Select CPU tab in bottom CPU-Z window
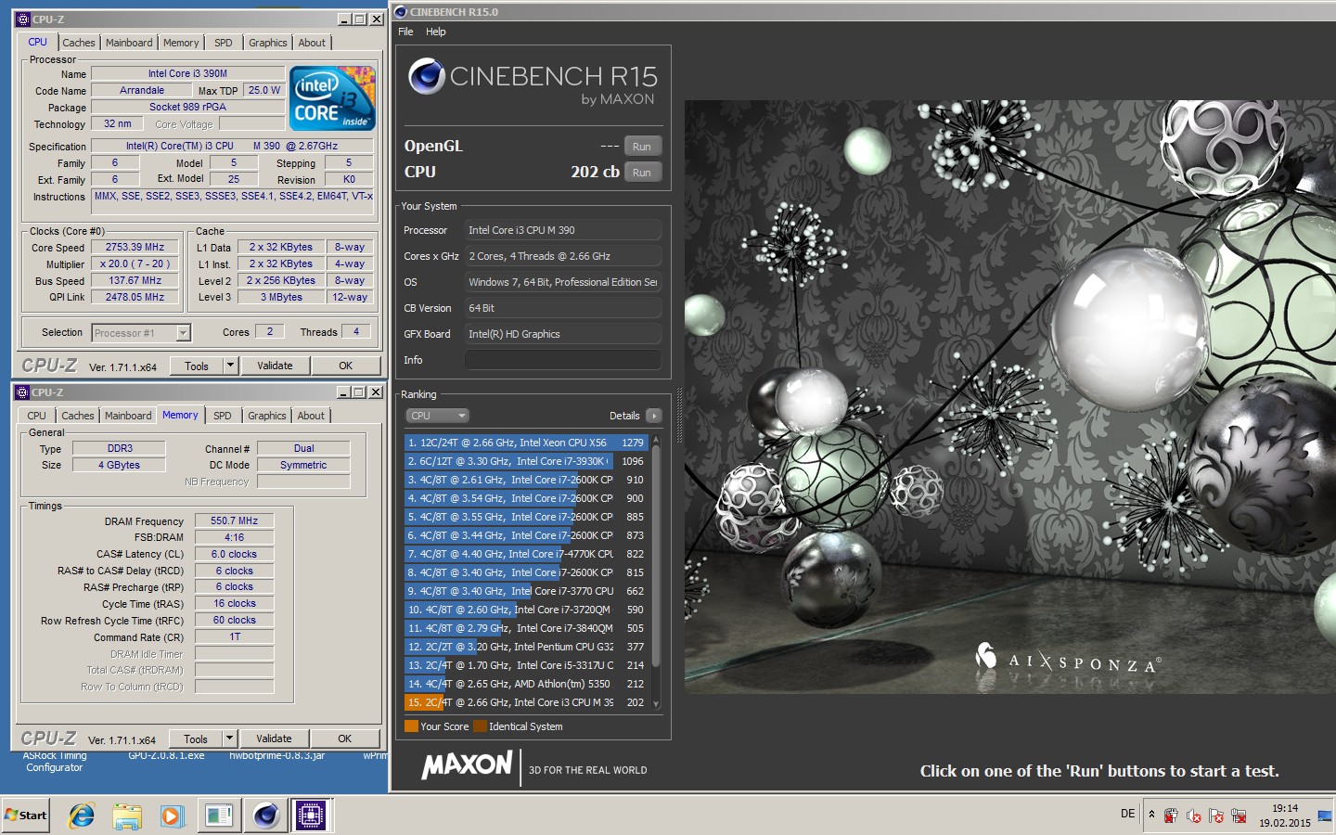1336x835 pixels. [x=37, y=416]
